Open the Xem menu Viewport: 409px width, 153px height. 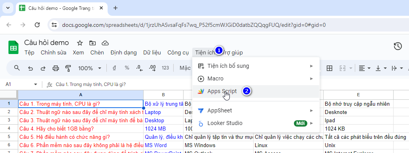[78, 52]
